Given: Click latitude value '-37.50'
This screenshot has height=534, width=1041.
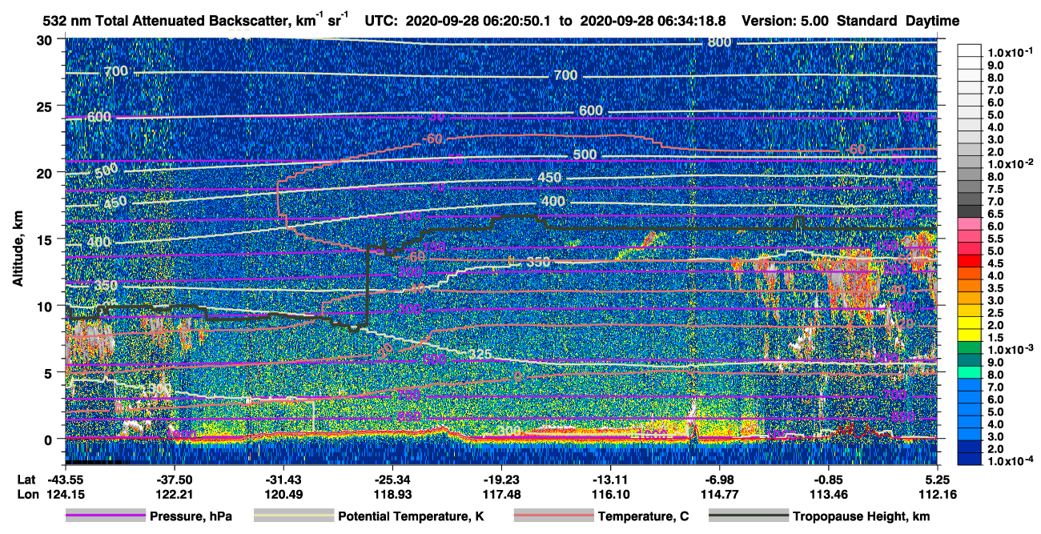Looking at the screenshot, I should point(174,479).
